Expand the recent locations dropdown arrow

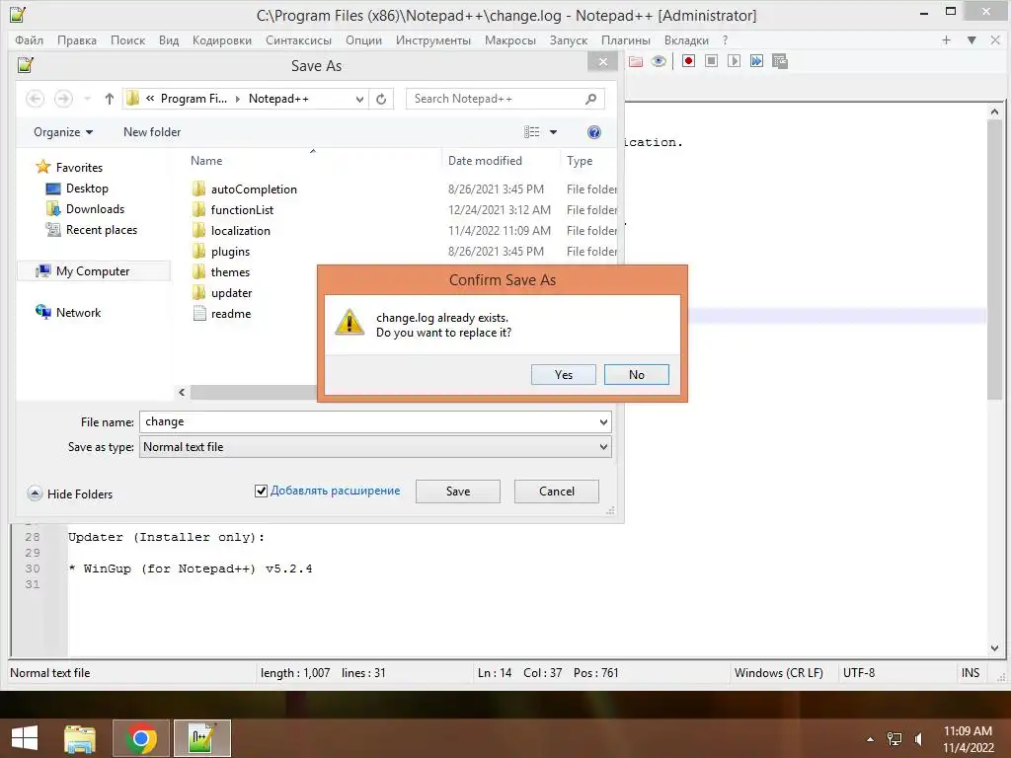[x=87, y=99]
